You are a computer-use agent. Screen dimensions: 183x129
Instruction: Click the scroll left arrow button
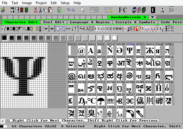tap(3, 121)
